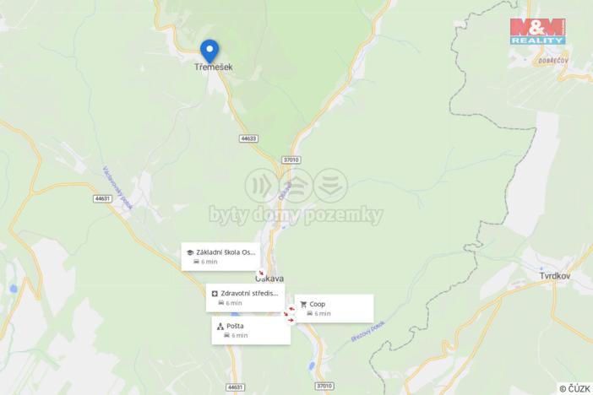Select the Tvrdkov village label

coord(555,276)
